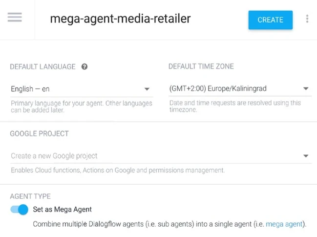Open the English — en language dropdown

82,89
